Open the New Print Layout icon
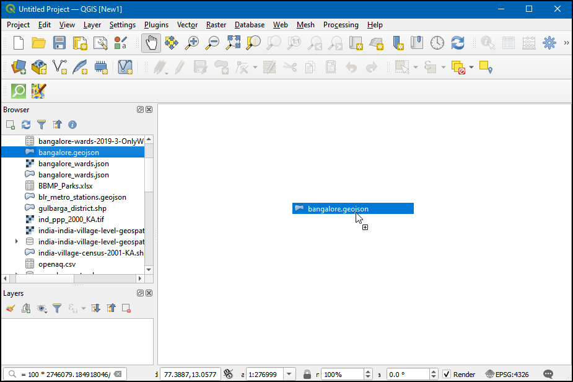 tap(80, 43)
